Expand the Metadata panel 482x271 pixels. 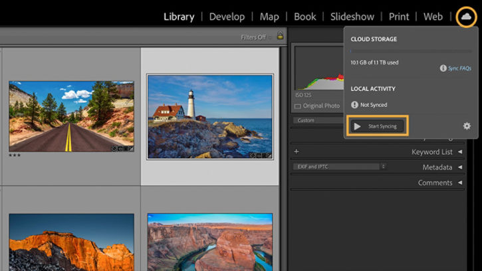click(x=460, y=167)
